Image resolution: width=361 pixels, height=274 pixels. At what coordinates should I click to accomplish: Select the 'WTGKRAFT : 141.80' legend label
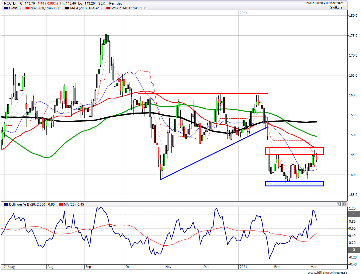(127, 8)
